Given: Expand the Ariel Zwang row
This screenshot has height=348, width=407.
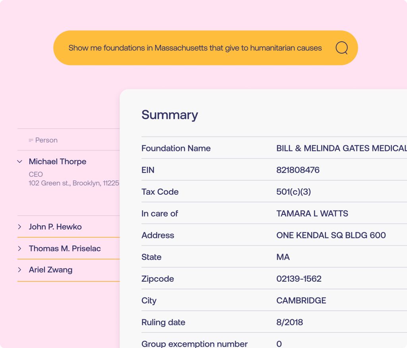Looking at the screenshot, I should click(x=20, y=270).
